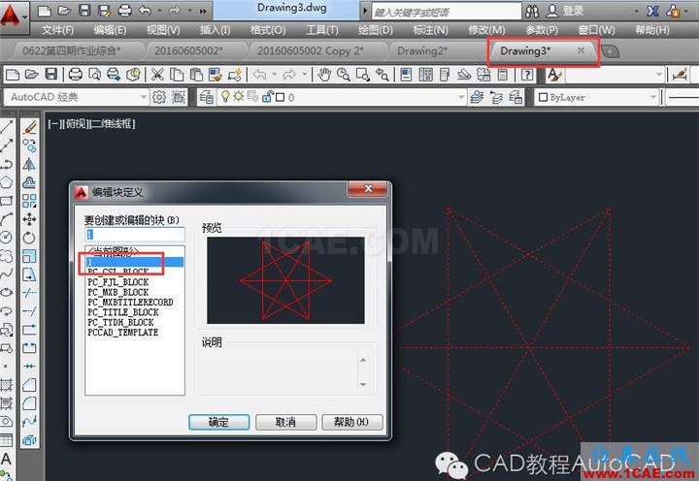This screenshot has width=699, height=481.
Task: Select the Chamfer tool
Action: pyautogui.click(x=30, y=385)
